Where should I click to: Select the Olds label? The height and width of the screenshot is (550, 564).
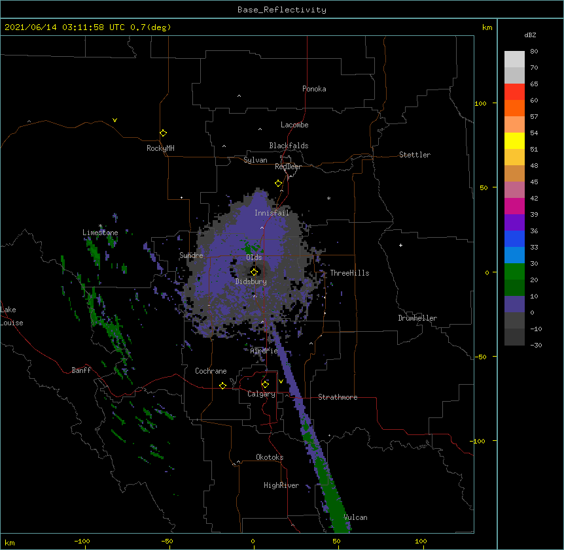point(254,257)
